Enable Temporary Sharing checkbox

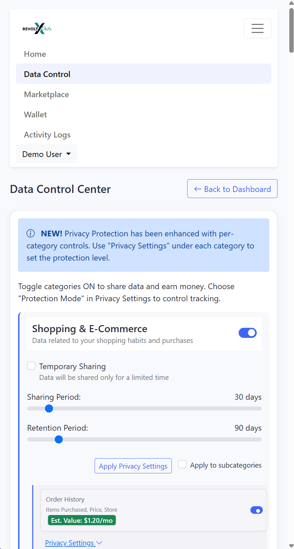31,365
